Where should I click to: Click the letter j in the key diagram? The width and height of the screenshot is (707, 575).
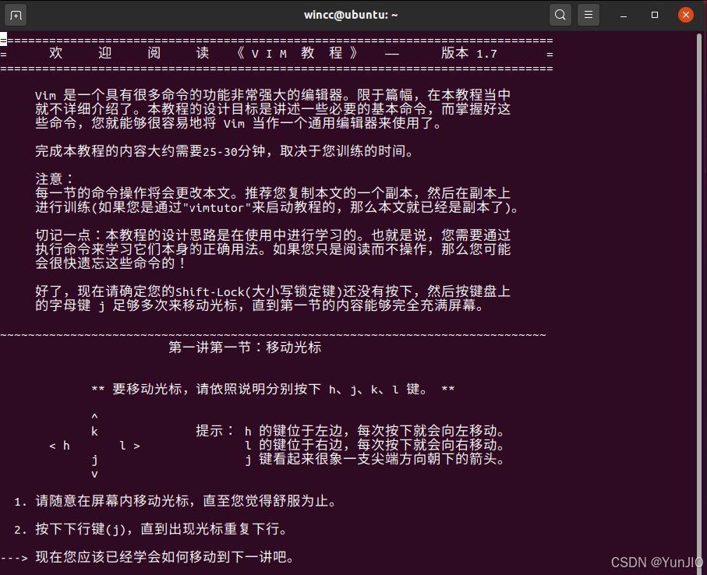coord(94,460)
